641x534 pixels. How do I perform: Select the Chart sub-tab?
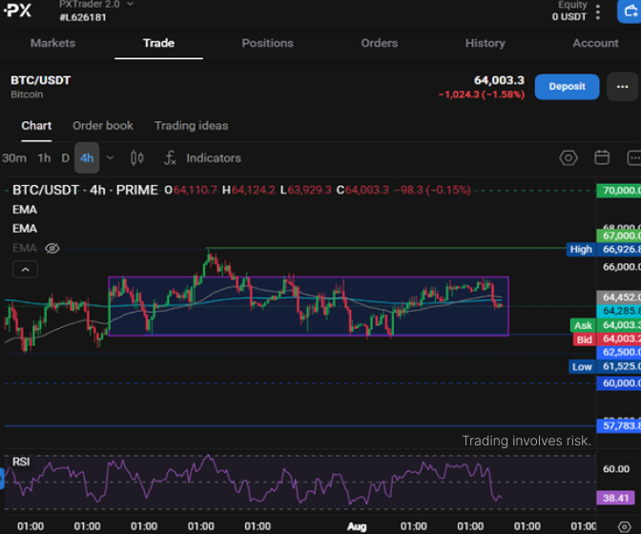(x=36, y=126)
